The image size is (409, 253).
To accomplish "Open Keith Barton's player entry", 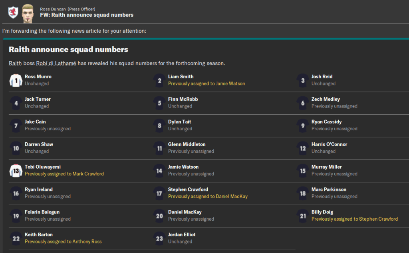I will click(x=39, y=235).
